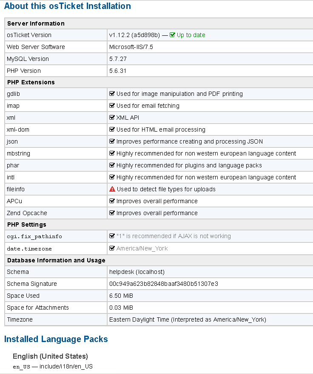
Task: Click the 'json' extension name
Action: point(12,142)
